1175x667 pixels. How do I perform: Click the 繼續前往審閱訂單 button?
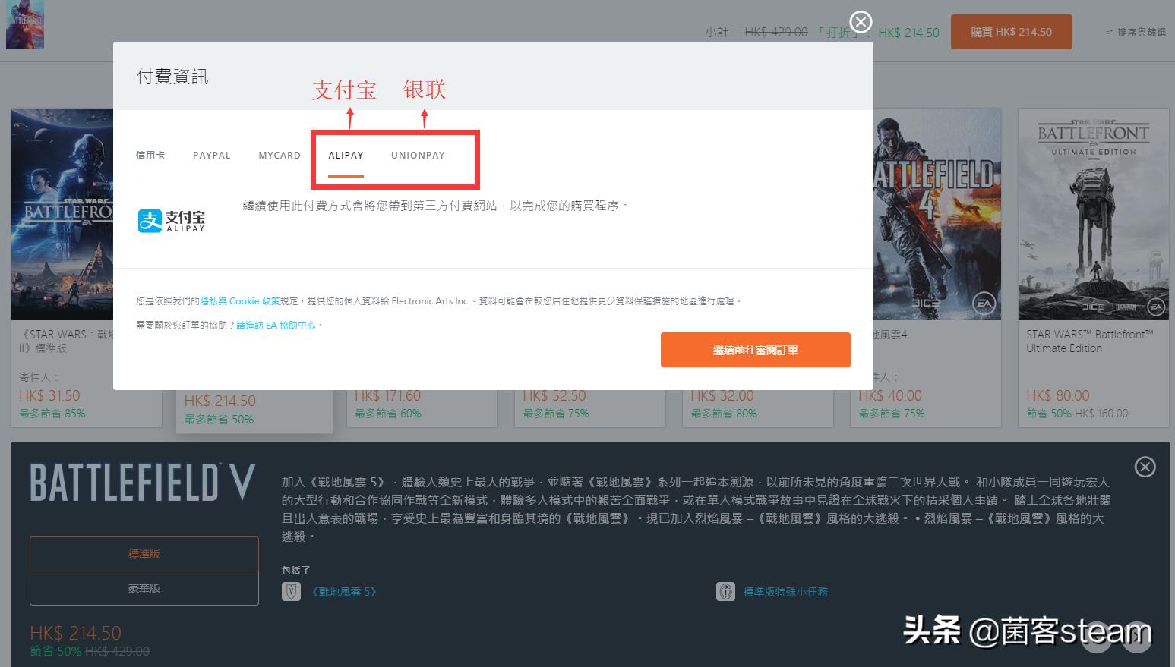(x=755, y=350)
